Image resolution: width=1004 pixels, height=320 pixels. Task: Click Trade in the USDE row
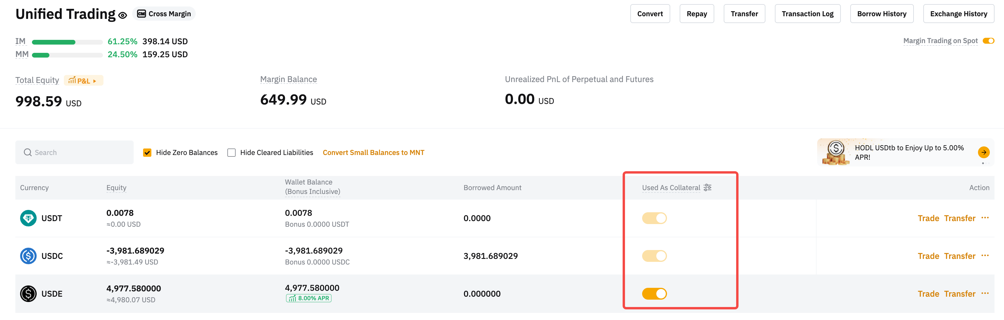click(x=928, y=294)
